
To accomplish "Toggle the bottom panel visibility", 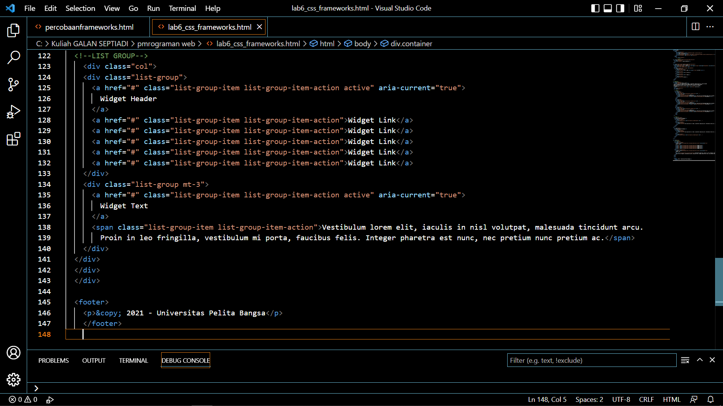I will point(607,8).
